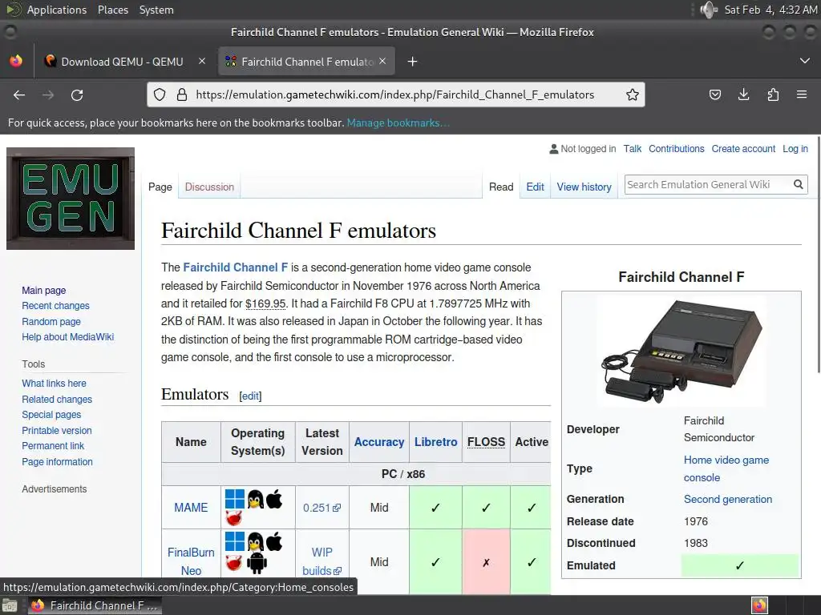The width and height of the screenshot is (821, 615).
Task: Open the Second generation infobox link
Action: (728, 499)
